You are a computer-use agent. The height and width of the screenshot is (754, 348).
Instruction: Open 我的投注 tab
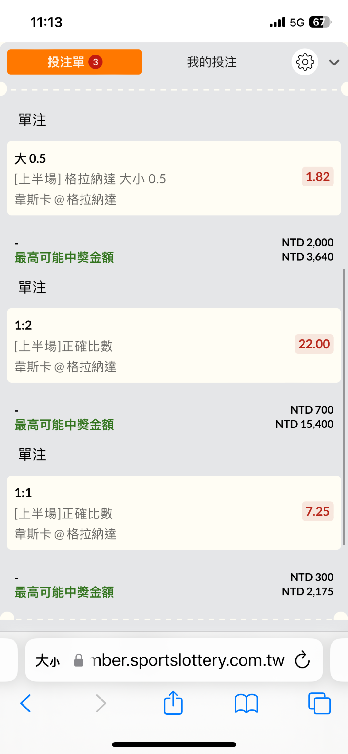coord(212,62)
